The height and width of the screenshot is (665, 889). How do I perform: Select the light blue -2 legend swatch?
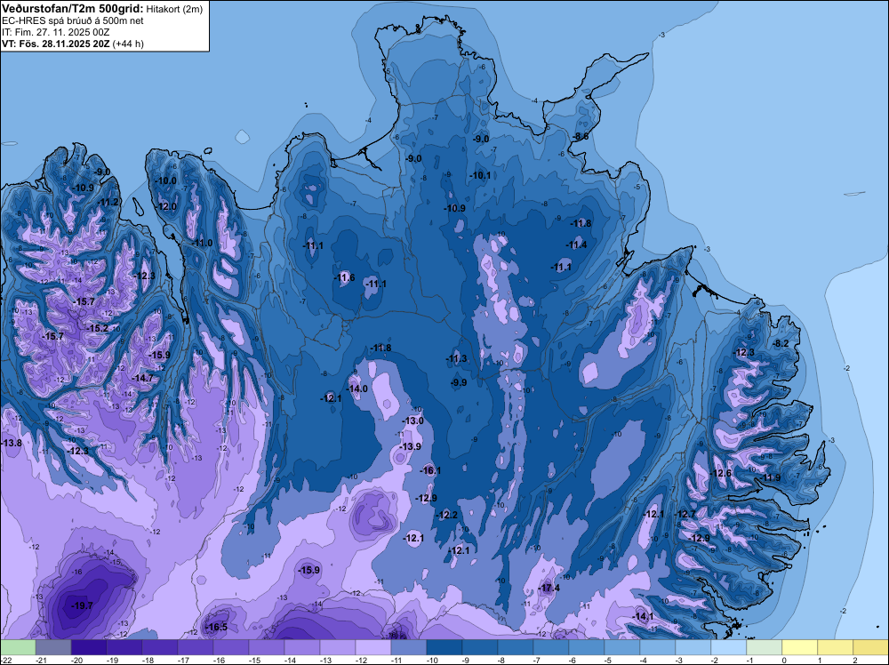[729, 647]
